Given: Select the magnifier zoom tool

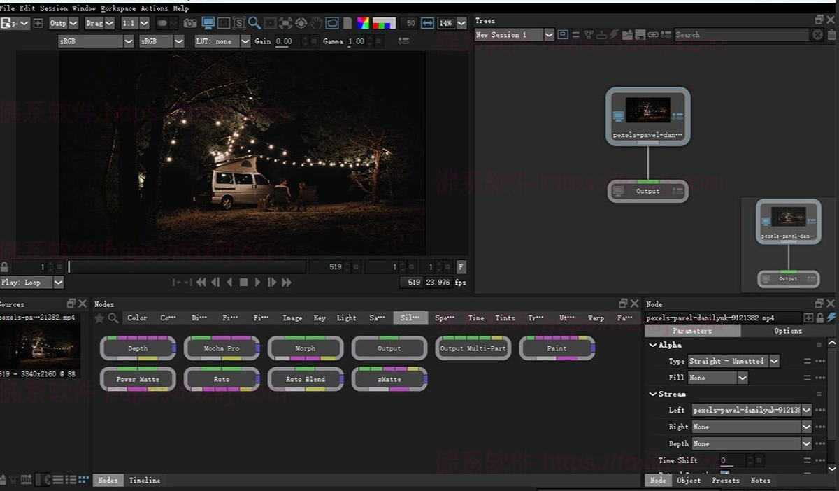Looking at the screenshot, I should pos(254,23).
